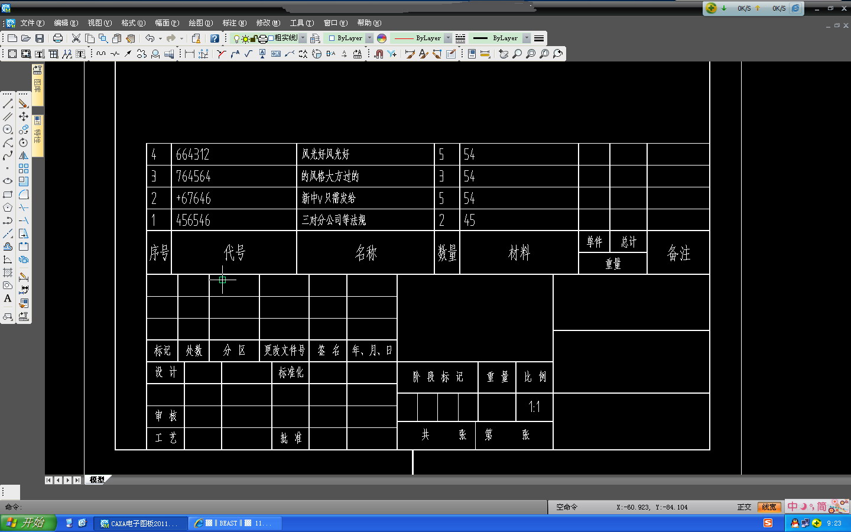This screenshot has width=851, height=532.
Task: Save the current drawing
Action: point(40,38)
